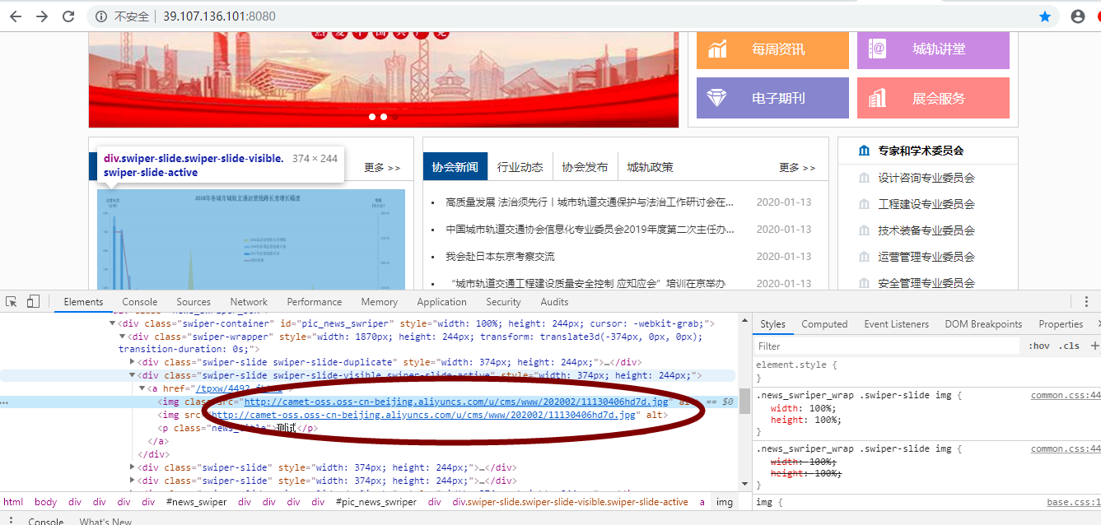
Task: Switch to the Network tab
Action: pos(249,302)
